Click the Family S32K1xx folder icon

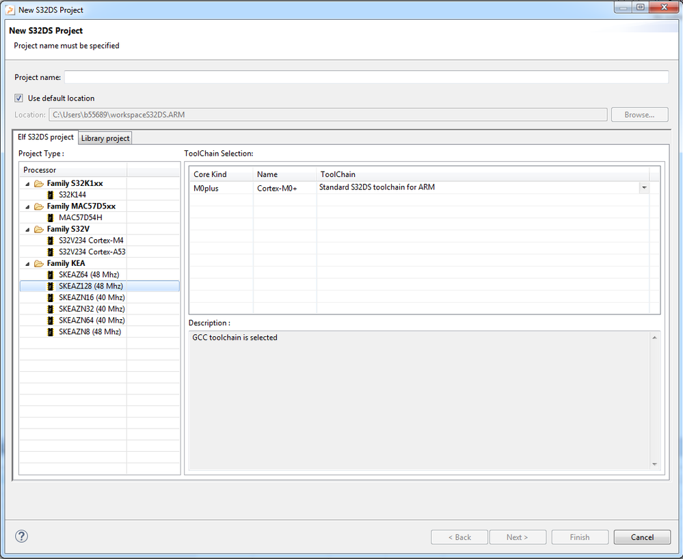pyautogui.click(x=39, y=183)
